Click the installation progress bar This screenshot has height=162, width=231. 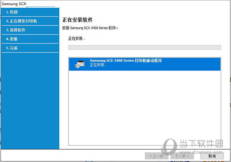pos(144,47)
